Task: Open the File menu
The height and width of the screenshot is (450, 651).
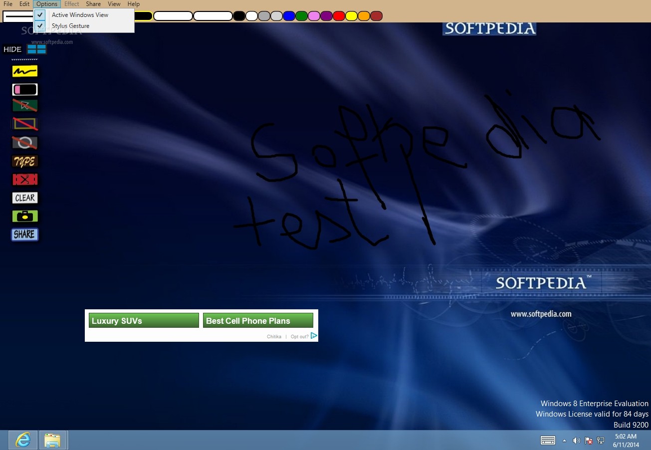Action: tap(8, 4)
